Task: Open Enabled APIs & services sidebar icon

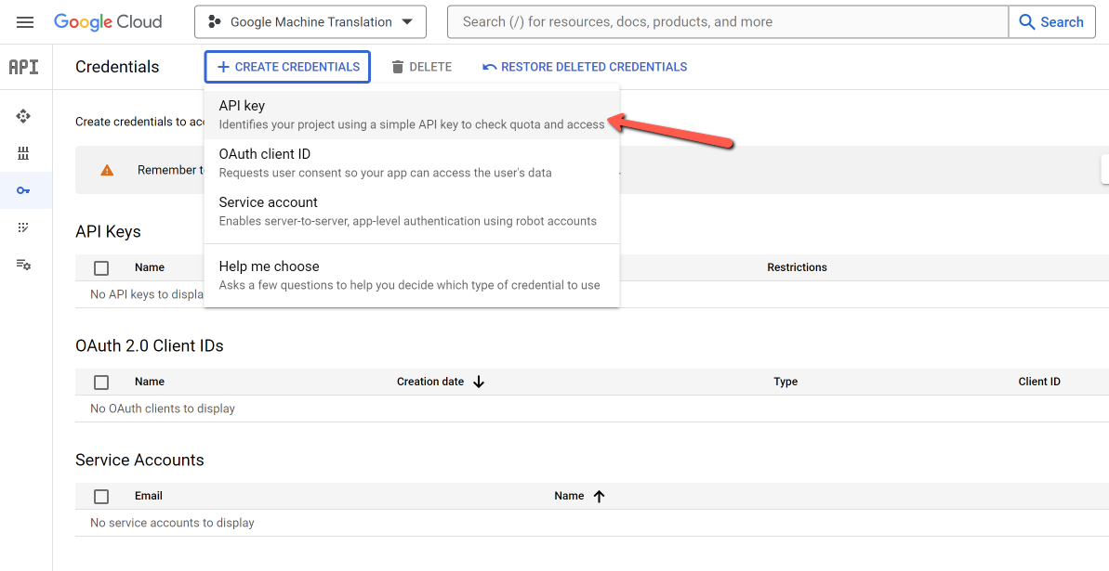Action: tap(23, 116)
